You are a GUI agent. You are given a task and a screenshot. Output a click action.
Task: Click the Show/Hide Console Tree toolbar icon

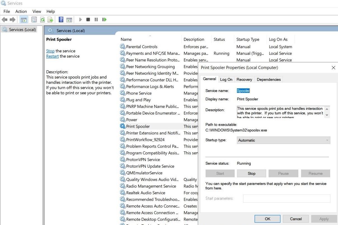pos(24,20)
